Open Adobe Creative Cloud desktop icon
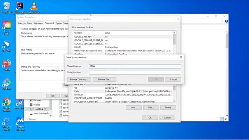The width and height of the screenshot is (249, 140). point(7,28)
